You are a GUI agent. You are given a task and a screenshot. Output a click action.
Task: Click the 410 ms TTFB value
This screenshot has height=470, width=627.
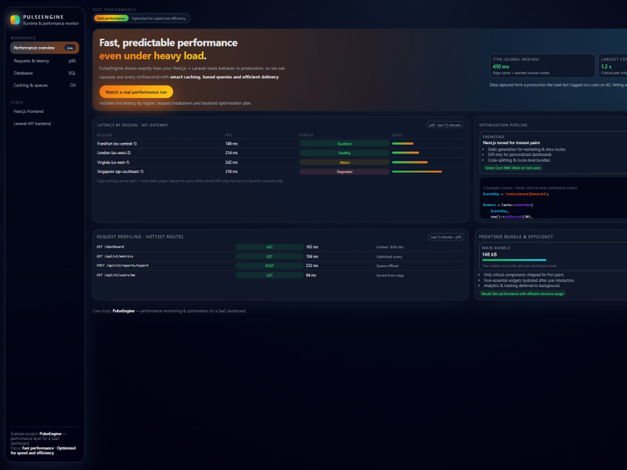pos(501,67)
